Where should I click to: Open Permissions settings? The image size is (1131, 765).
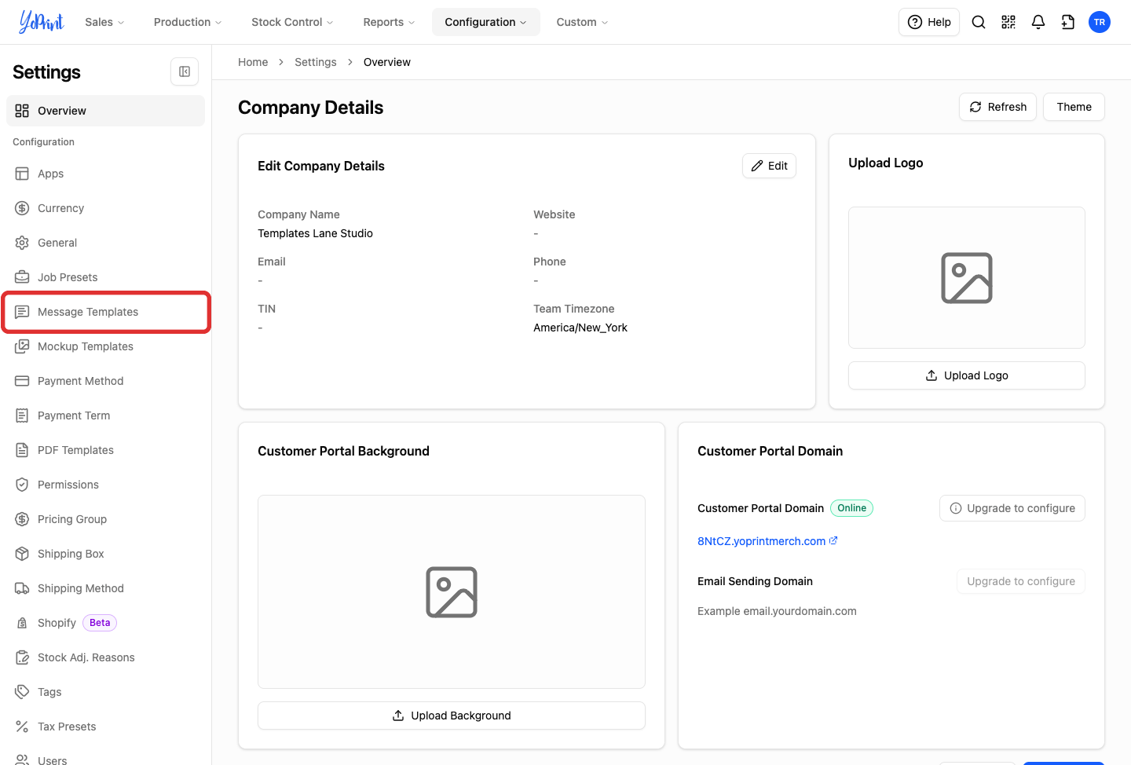105,485
